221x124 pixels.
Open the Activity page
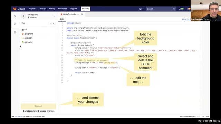tap(52, 9)
